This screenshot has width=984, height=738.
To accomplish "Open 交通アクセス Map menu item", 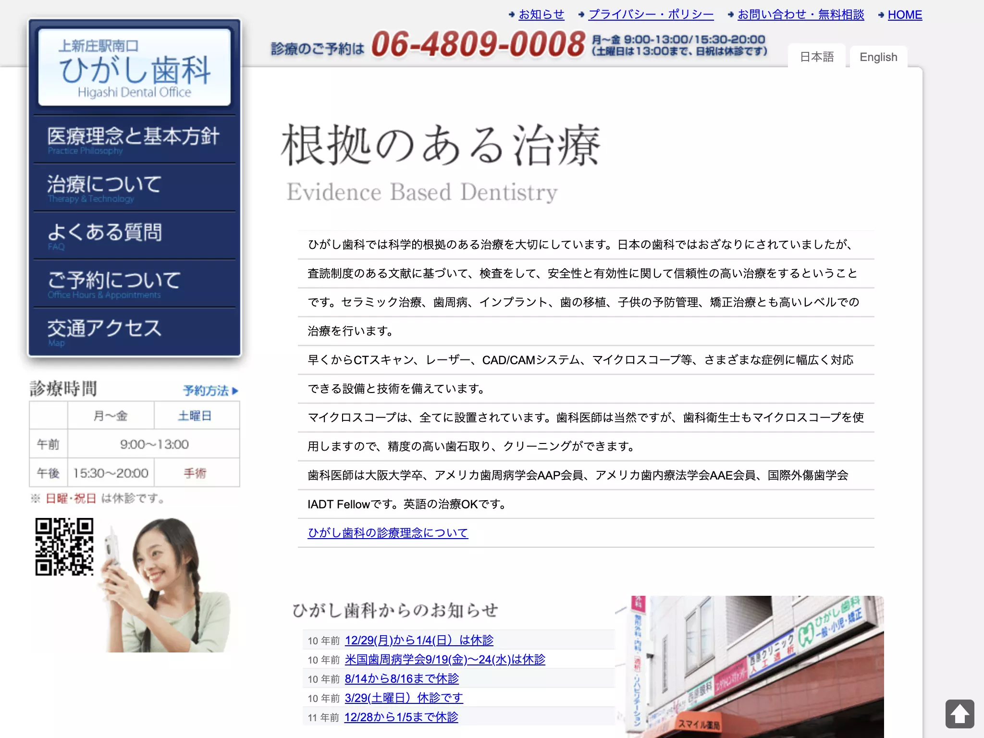I will click(x=135, y=332).
